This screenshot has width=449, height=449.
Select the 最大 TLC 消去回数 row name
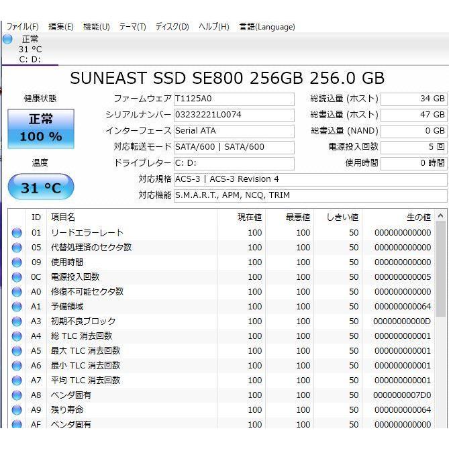[85, 351]
